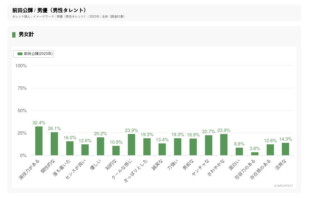Click the green legend color swatch

click(20, 54)
